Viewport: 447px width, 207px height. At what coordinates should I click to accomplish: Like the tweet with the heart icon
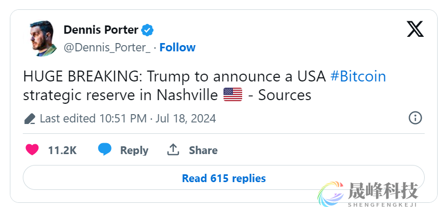(32, 150)
